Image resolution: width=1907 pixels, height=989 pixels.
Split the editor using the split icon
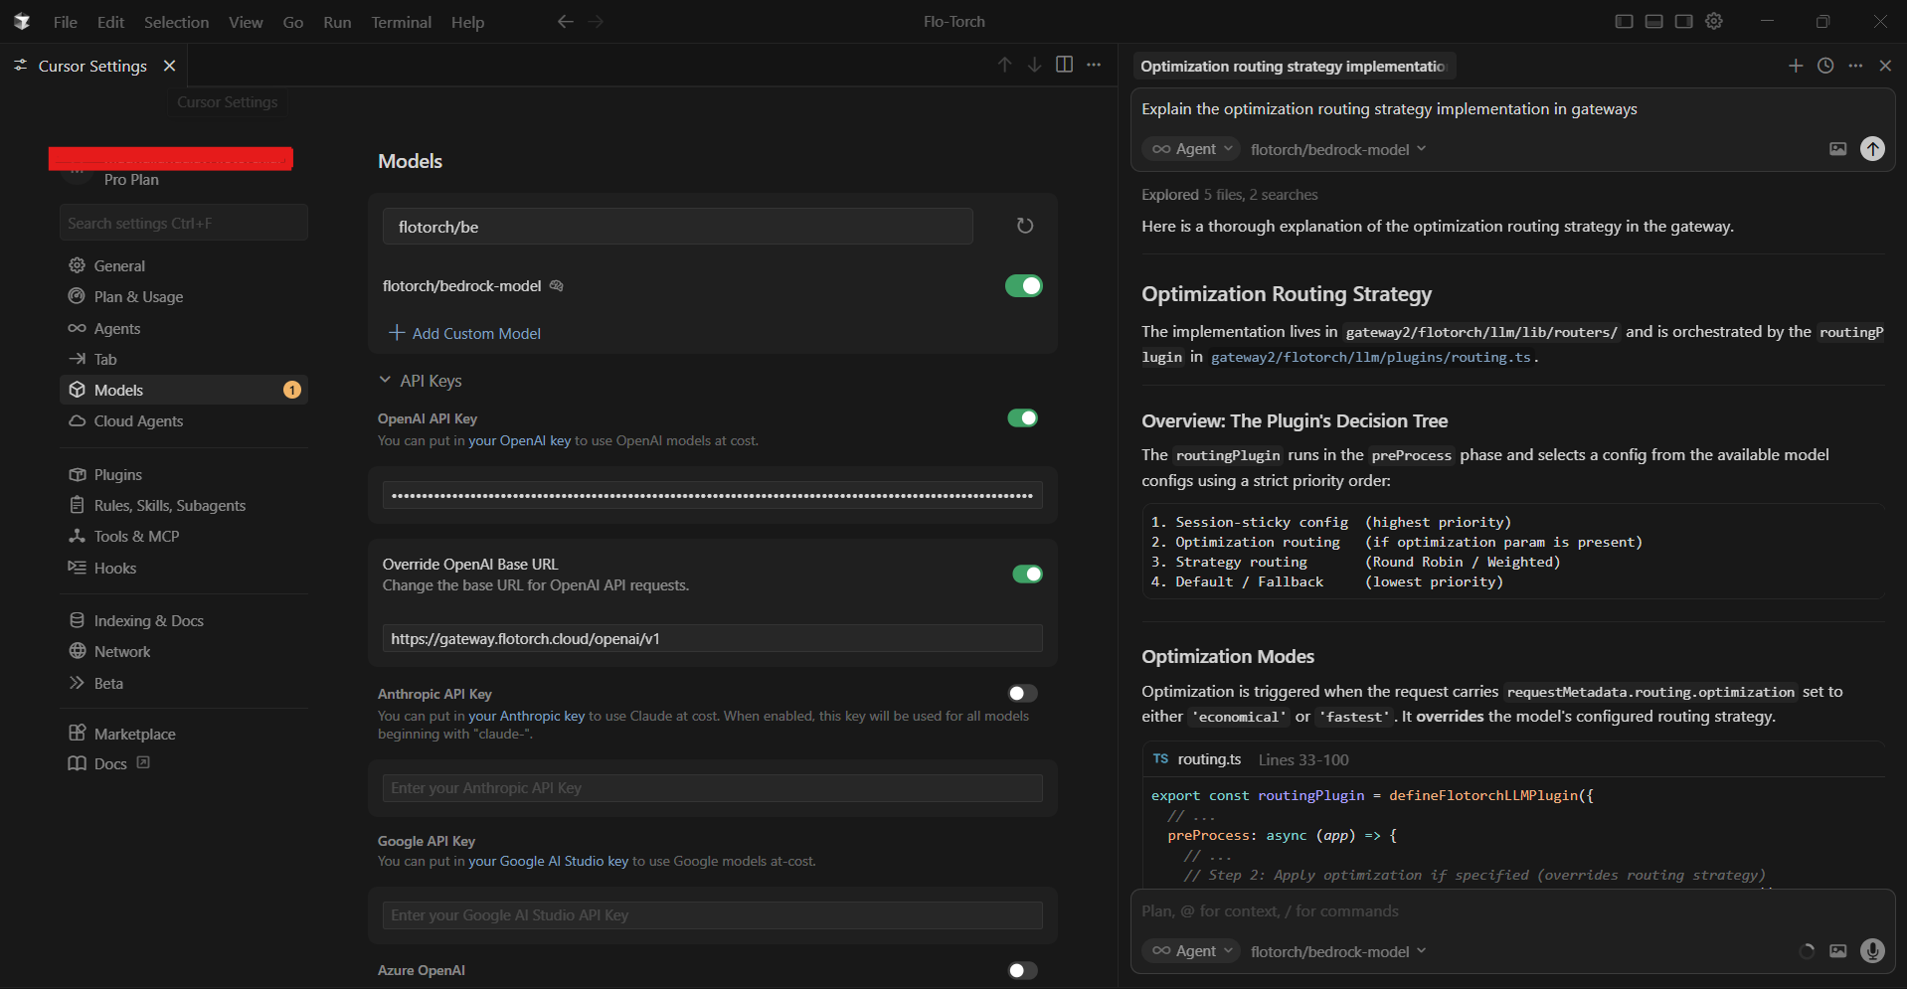point(1065,64)
